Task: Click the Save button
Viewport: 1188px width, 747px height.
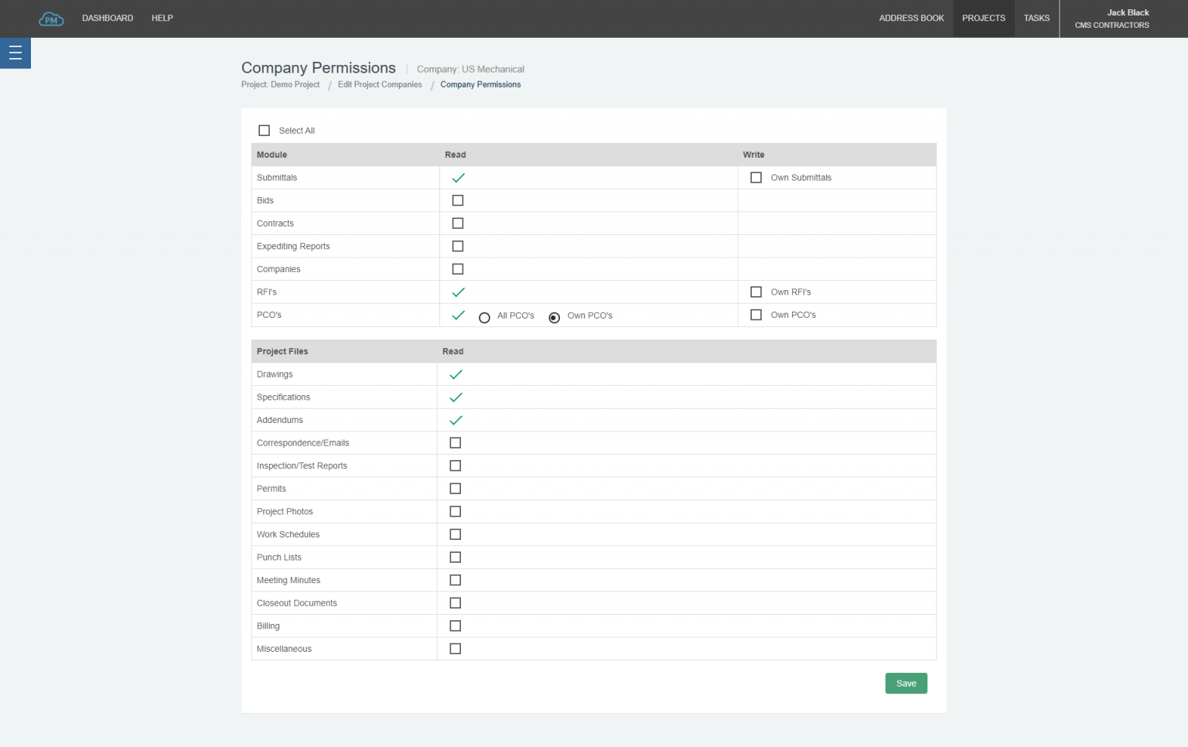Action: (x=906, y=683)
